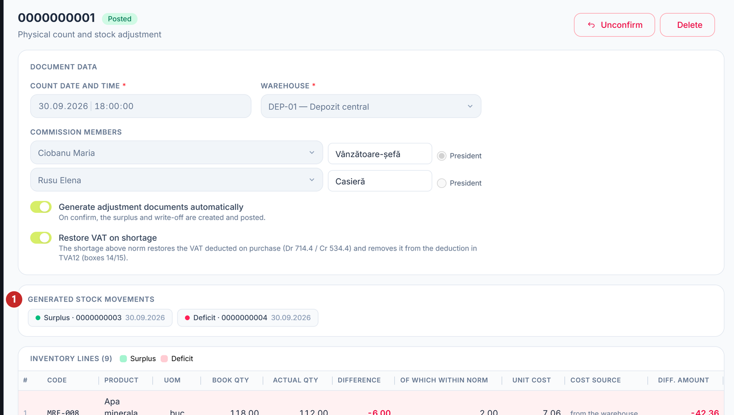This screenshot has height=415, width=734.
Task: Click the green Surplus legend swatch
Action: 123,359
